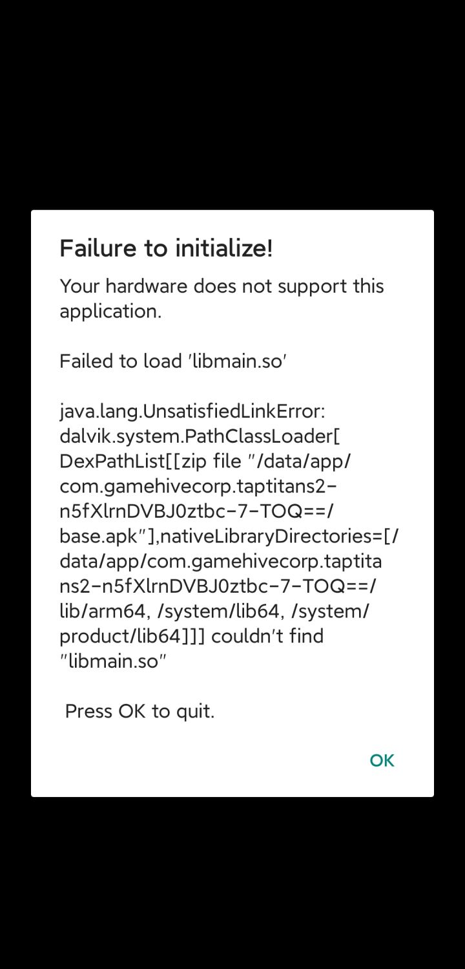Click the line starting with "ns2-n5fXlrnDVBJ0ztbc"
The image size is (465, 969).
click(218, 586)
